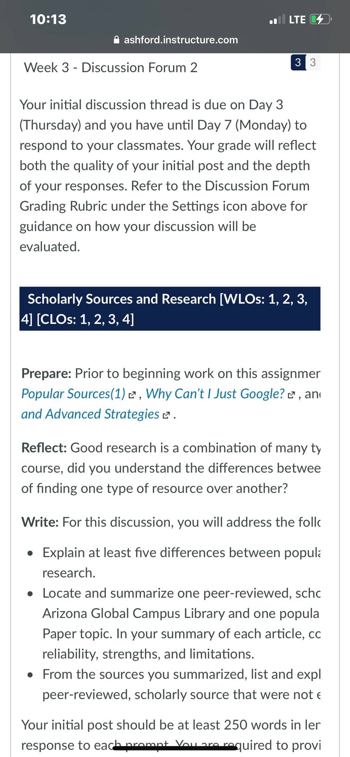Open the Why Can't I Just Google? link
350x757 pixels.
tap(215, 394)
